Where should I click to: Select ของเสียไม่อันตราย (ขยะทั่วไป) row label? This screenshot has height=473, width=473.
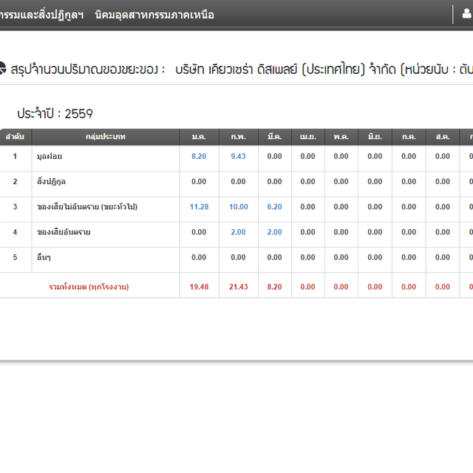click(87, 207)
